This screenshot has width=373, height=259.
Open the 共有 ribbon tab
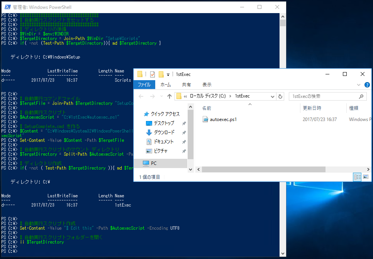tap(186, 85)
